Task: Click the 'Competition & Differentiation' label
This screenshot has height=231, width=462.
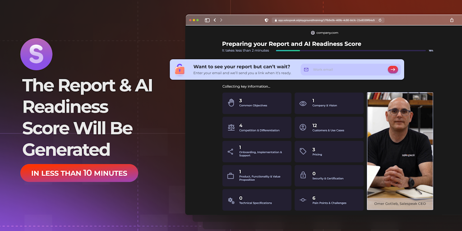Action: 259,130
